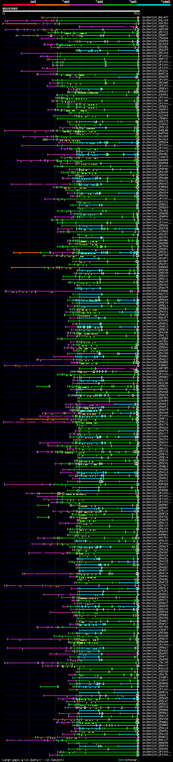Select the UniRef100_C5LA81 accession
This screenshot has width=173, height=762.
pos(155,211)
